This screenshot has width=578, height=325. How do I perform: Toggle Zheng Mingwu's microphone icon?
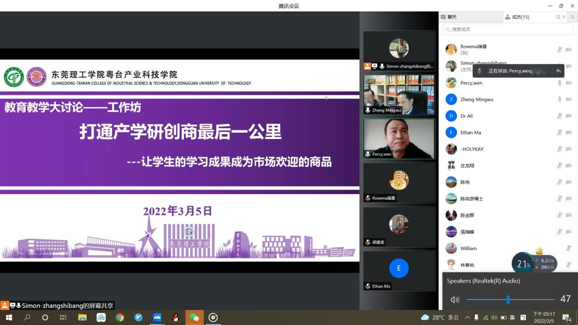(559, 99)
